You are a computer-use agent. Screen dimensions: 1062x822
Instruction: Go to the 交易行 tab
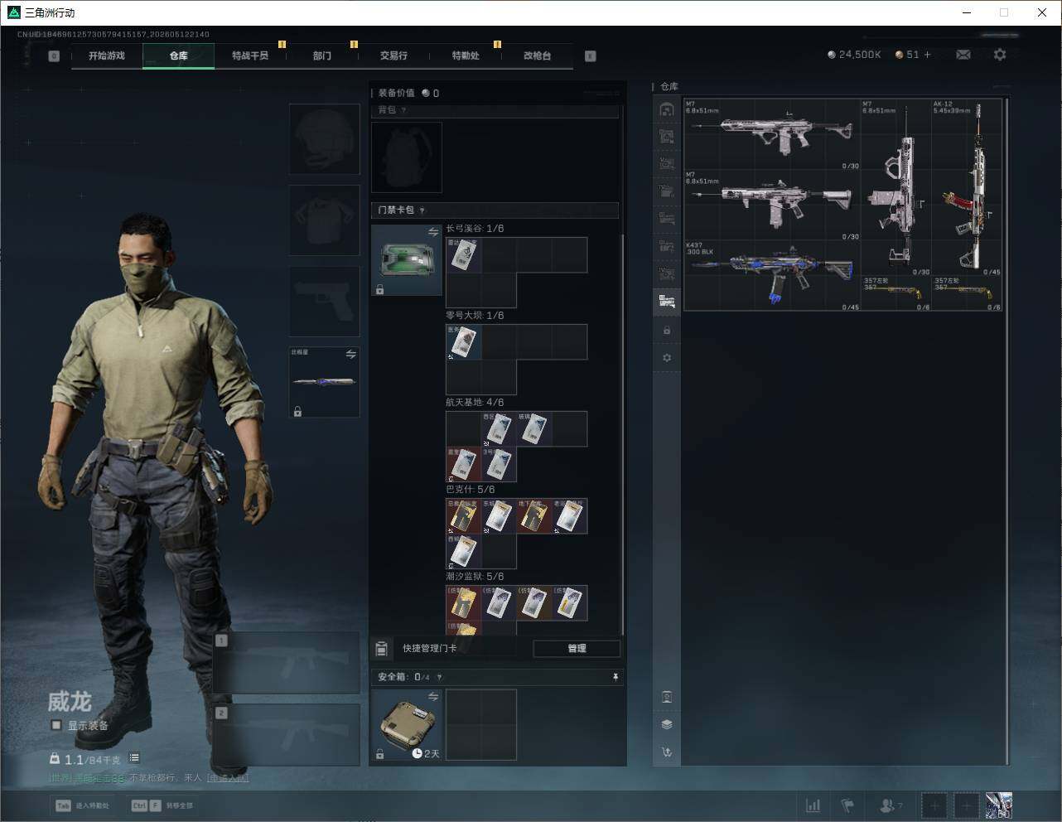coord(393,56)
